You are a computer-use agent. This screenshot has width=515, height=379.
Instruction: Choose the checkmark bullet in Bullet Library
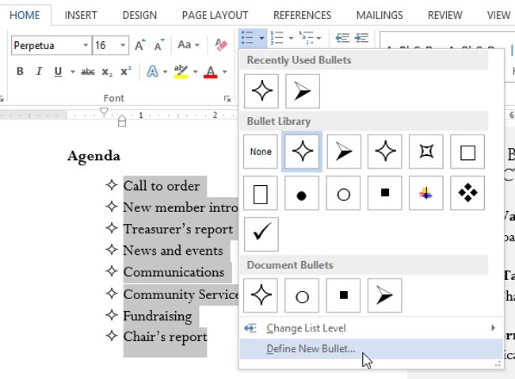(261, 234)
